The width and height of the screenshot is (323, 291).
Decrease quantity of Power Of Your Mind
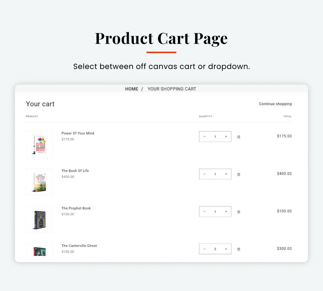click(x=204, y=136)
